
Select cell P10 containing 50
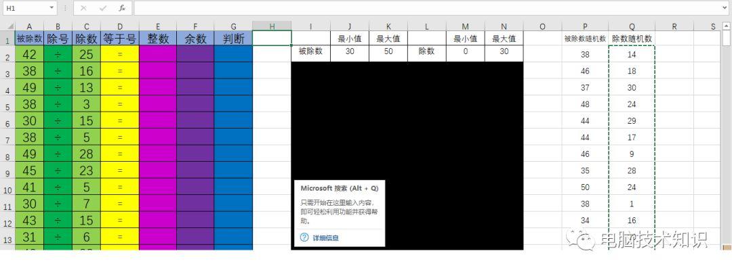click(585, 187)
